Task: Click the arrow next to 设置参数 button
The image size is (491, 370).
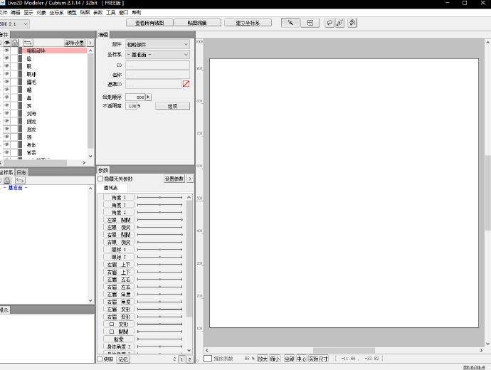Action: click(x=190, y=179)
